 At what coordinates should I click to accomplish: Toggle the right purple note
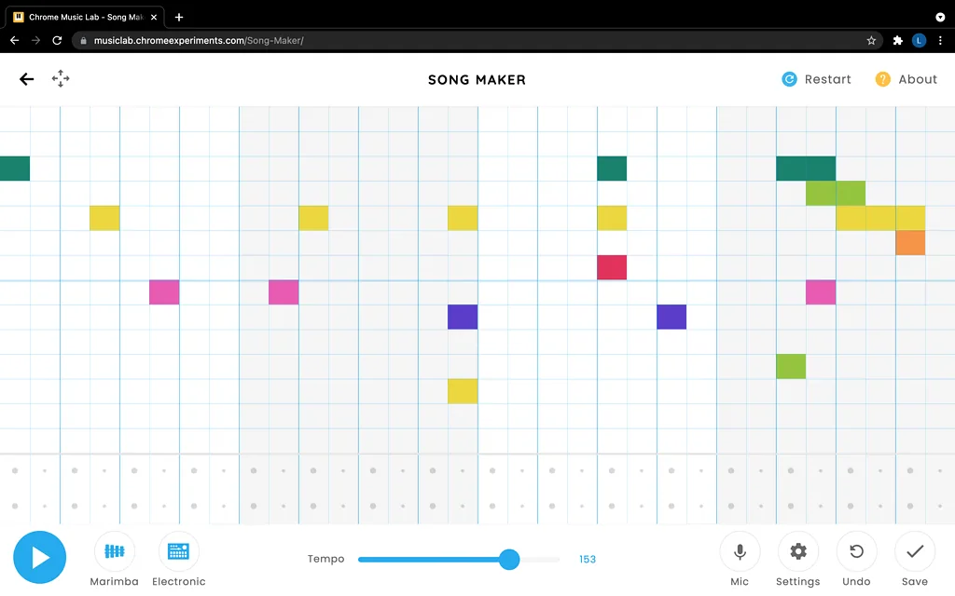[671, 317]
